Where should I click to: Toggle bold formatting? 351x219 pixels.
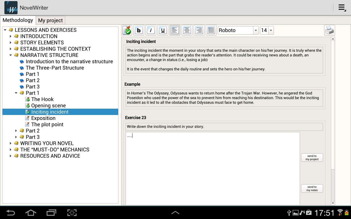(x=139, y=30)
